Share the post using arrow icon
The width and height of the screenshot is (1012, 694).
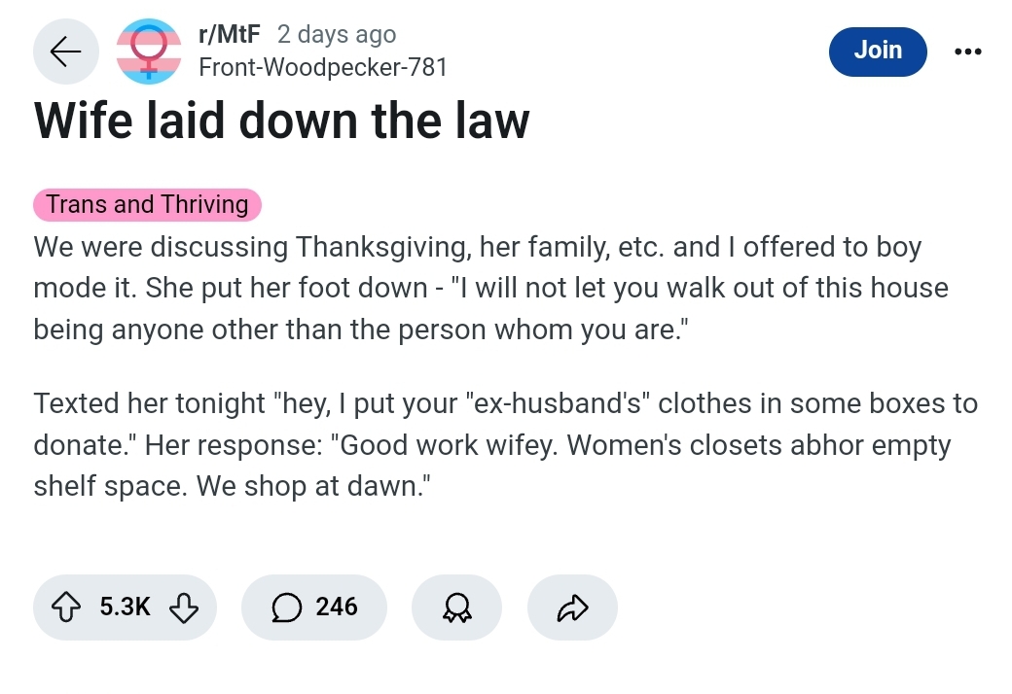[x=571, y=607]
